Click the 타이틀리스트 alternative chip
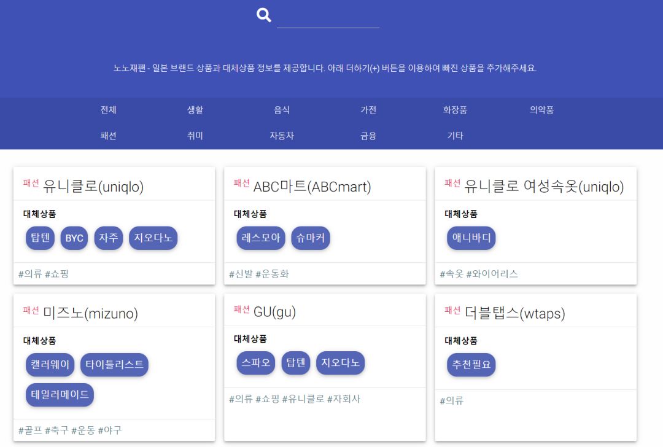Image resolution: width=663 pixels, height=447 pixels. (114, 365)
